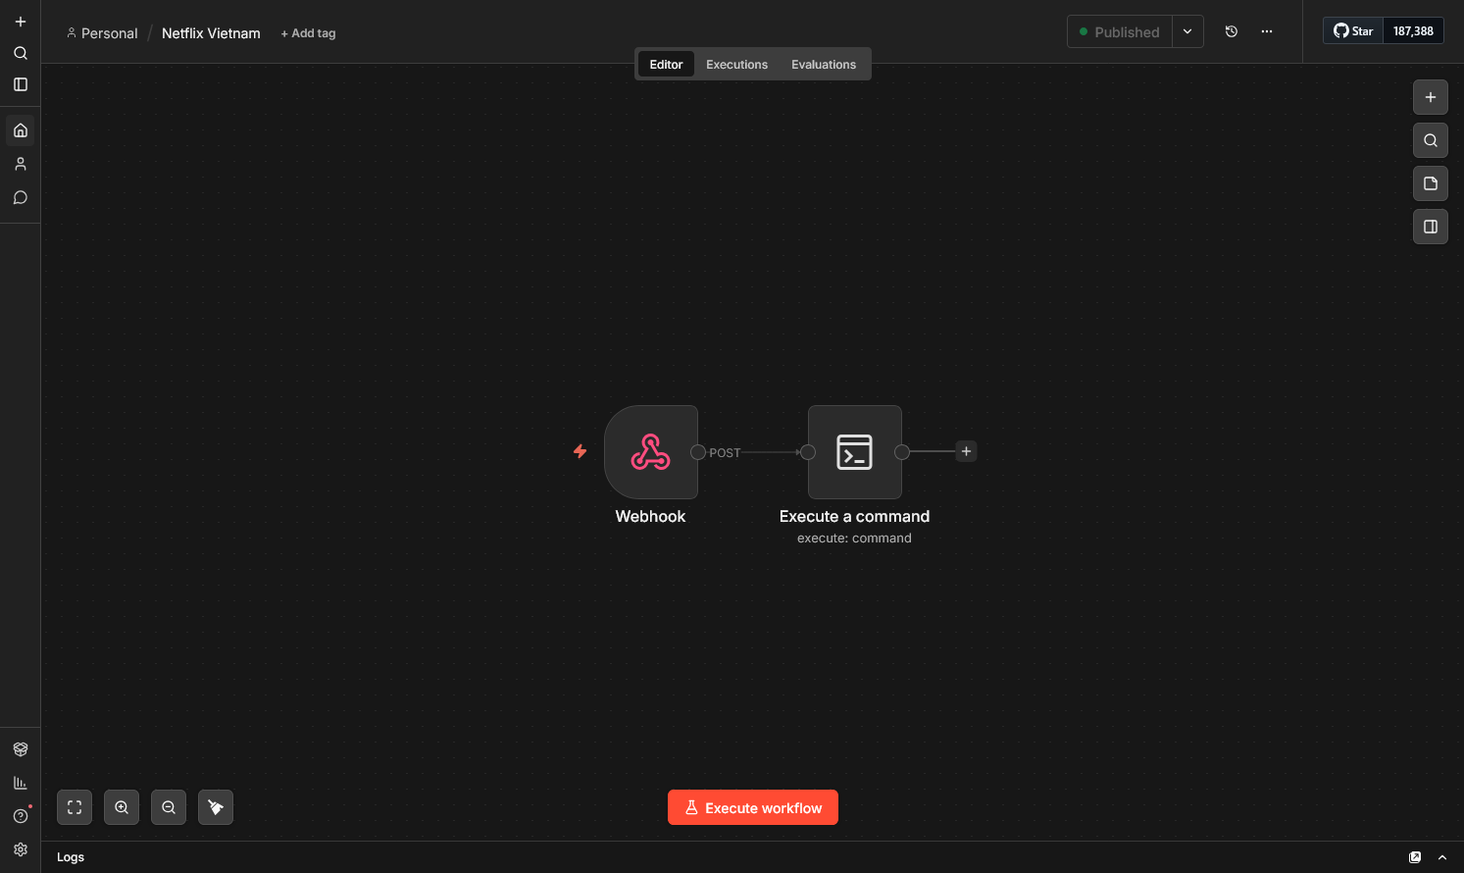Screen dimensions: 1464x873
Task: Select the Webhook node
Action: [x=651, y=452]
